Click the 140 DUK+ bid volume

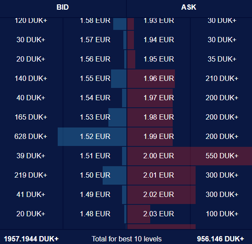[31, 79]
